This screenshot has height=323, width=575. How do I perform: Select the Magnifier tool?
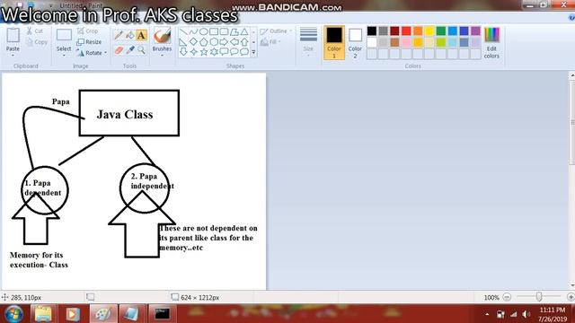[141, 50]
